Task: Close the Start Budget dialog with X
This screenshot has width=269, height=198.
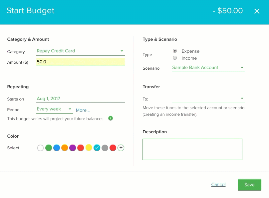Action: (x=257, y=11)
